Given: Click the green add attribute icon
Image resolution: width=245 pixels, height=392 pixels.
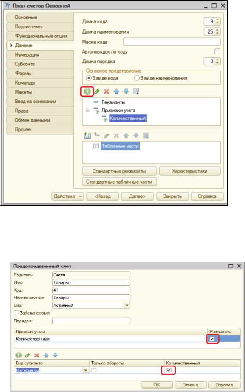Looking at the screenshot, I should pyautogui.click(x=87, y=91).
